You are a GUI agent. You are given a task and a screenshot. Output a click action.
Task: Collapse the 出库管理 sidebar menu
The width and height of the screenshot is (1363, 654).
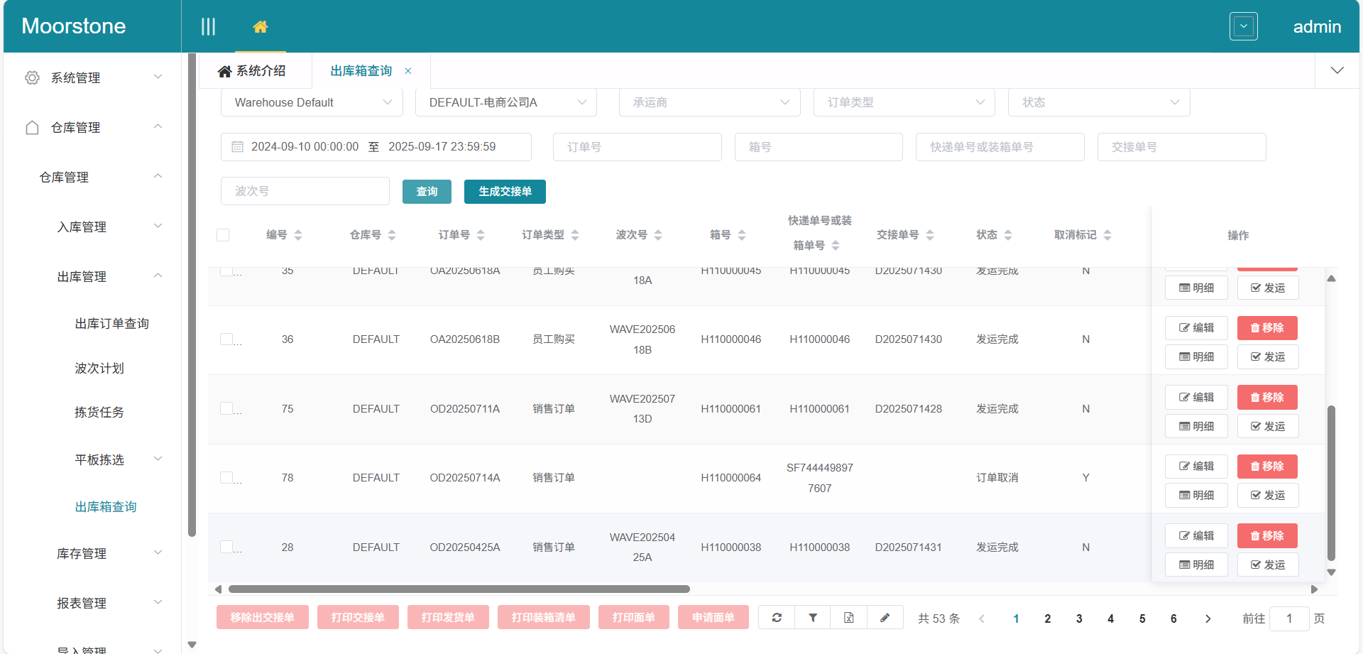[82, 276]
